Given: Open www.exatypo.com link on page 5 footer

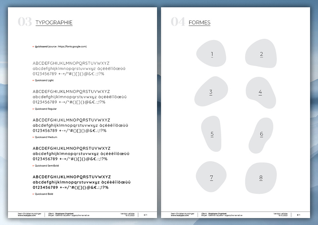Looking at the screenshot, I should click(x=180, y=215).
